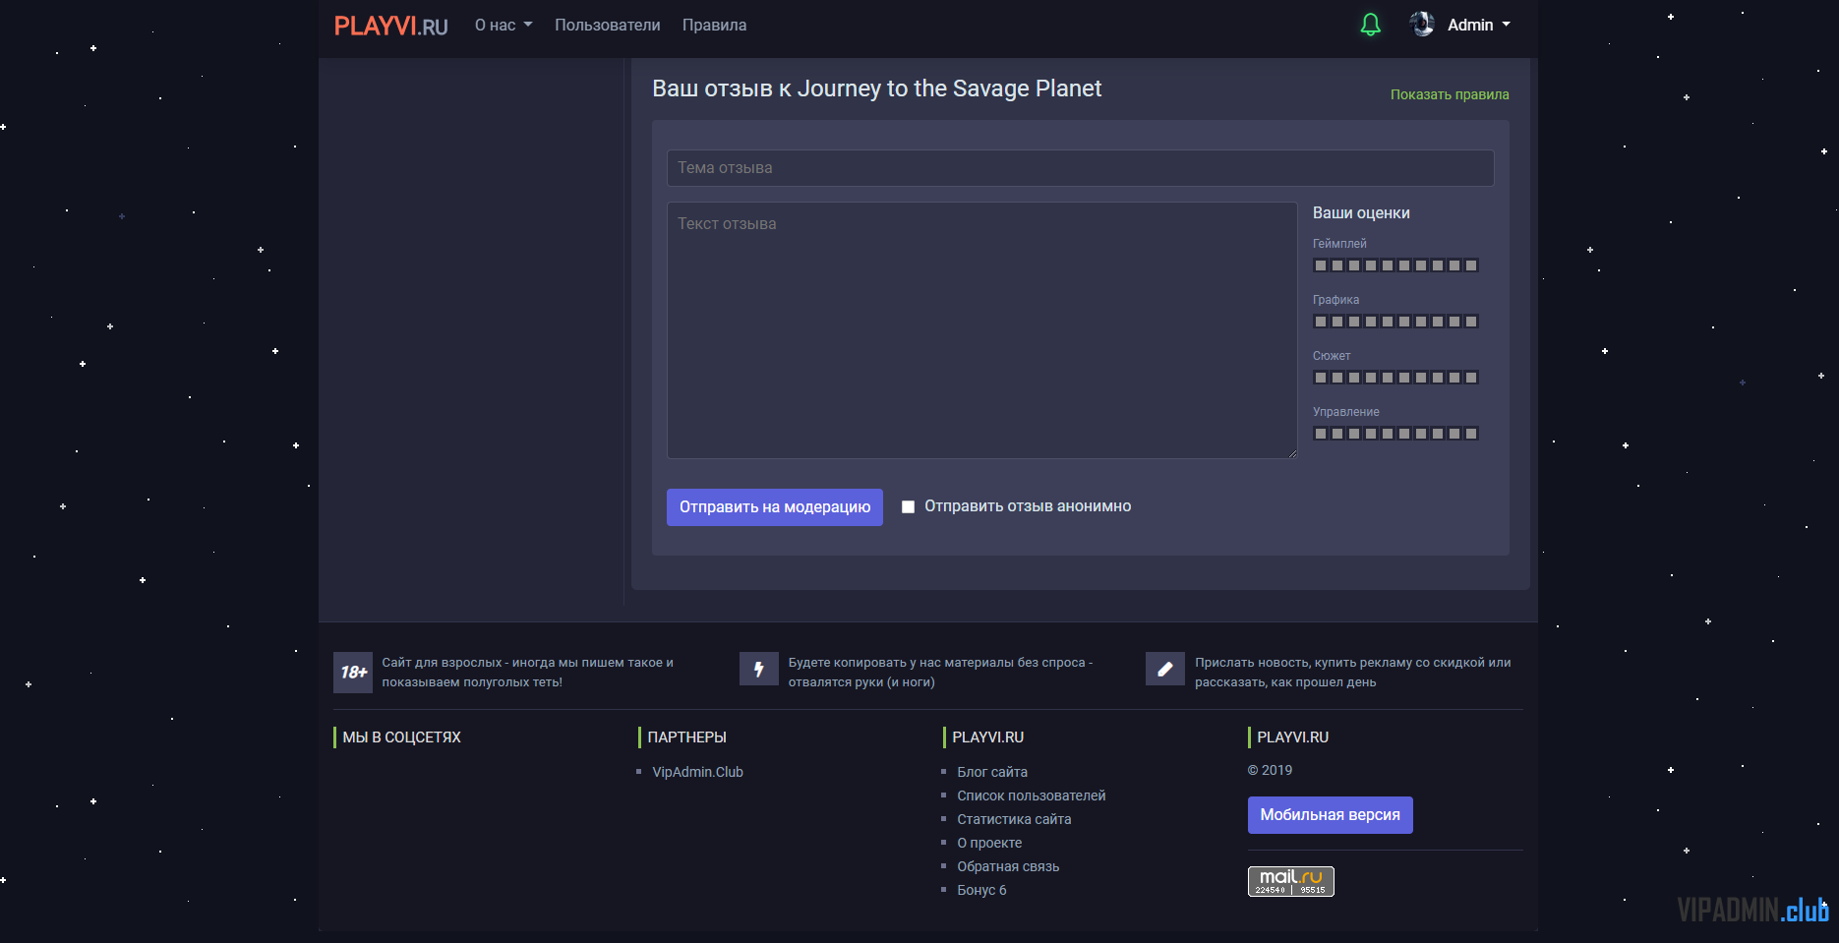Set Графика rating to its last square
1839x943 pixels.
pyautogui.click(x=1471, y=322)
